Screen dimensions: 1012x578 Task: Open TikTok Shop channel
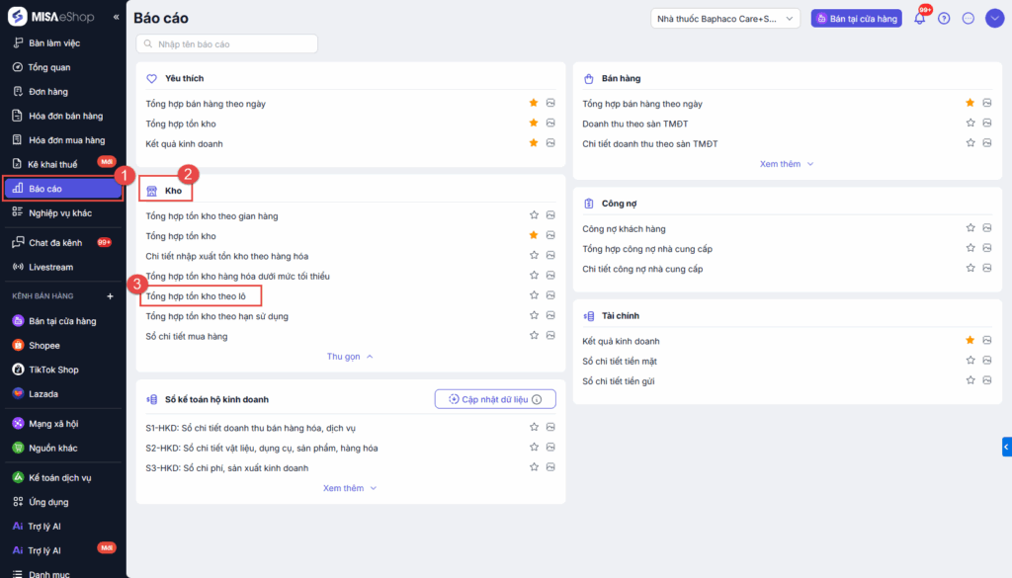52,370
